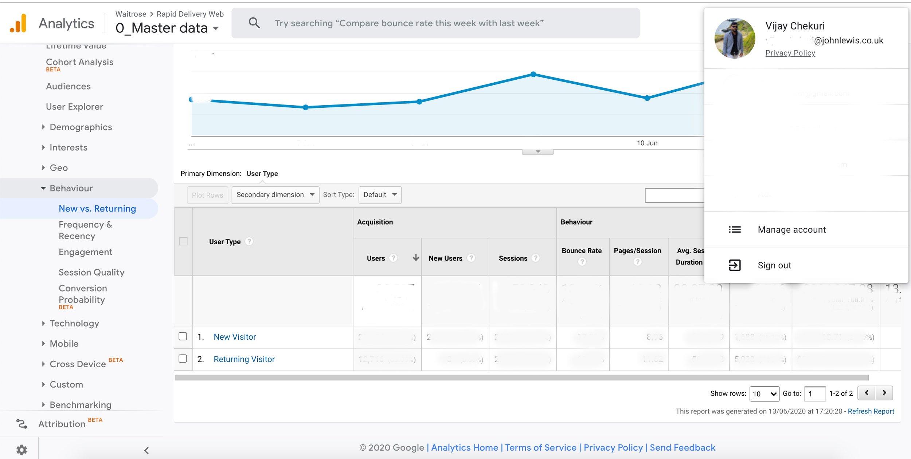
Task: Click the Plot Rows button
Action: 207,195
